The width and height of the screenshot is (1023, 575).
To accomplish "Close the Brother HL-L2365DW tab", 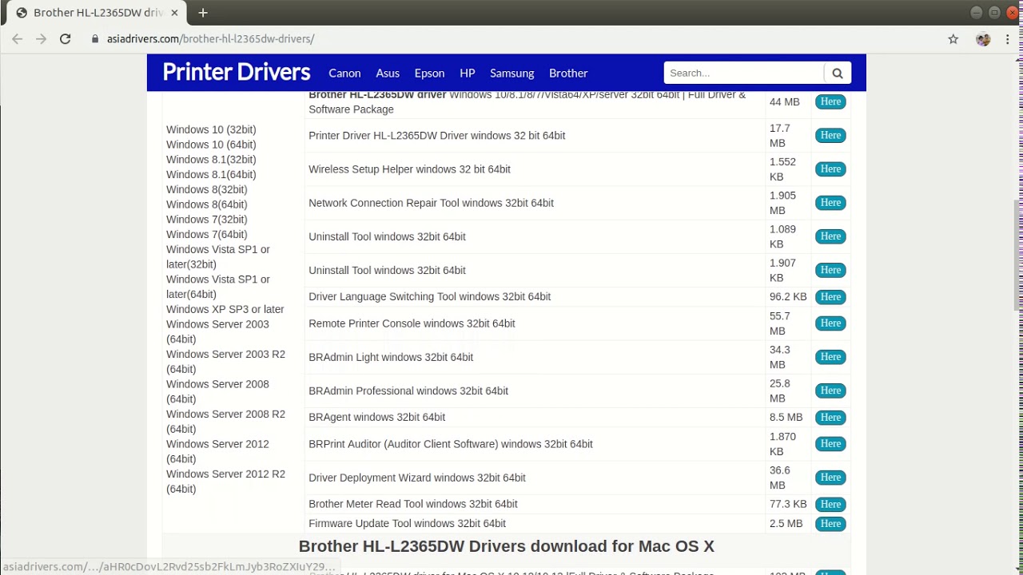I will 174,13.
